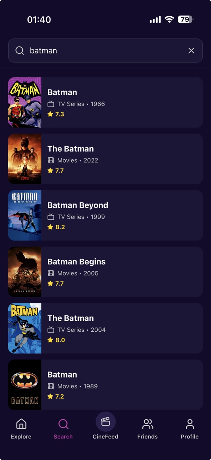The width and height of the screenshot is (211, 460).
Task: Tap the Batman Begins poster
Action: coord(25,272)
